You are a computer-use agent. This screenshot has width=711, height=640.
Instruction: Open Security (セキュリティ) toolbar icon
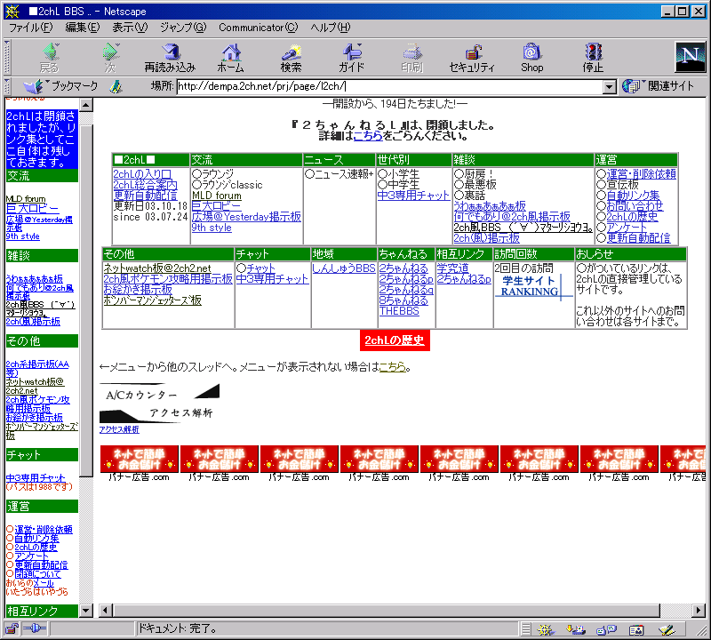[x=472, y=57]
